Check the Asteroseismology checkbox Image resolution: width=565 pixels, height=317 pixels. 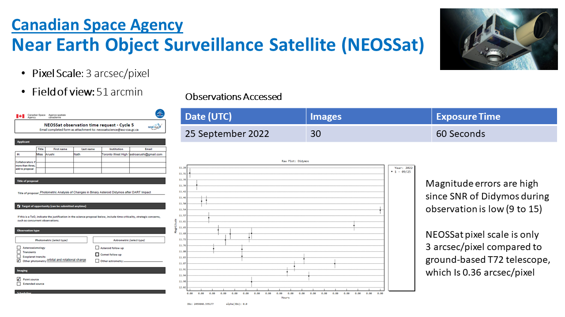19,248
